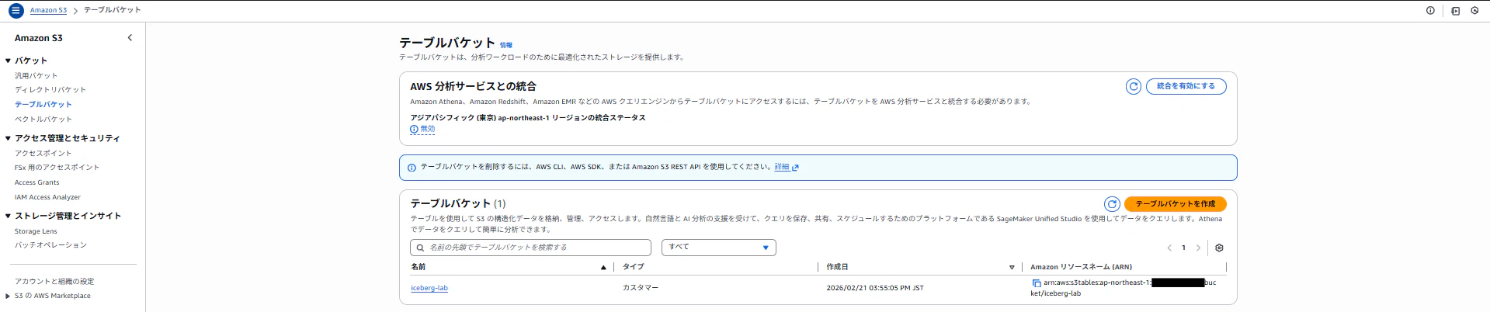This screenshot has height=312, width=1490.
Task: Click the 無効 integration status indicator
Action: point(422,129)
